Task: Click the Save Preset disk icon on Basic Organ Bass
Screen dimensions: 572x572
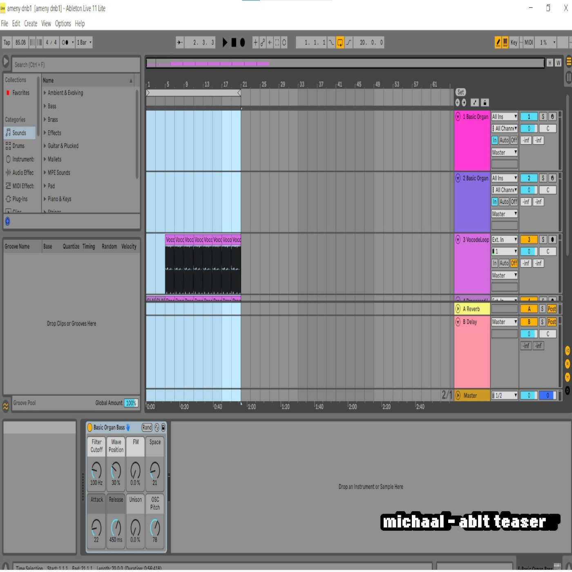Action: [x=163, y=427]
